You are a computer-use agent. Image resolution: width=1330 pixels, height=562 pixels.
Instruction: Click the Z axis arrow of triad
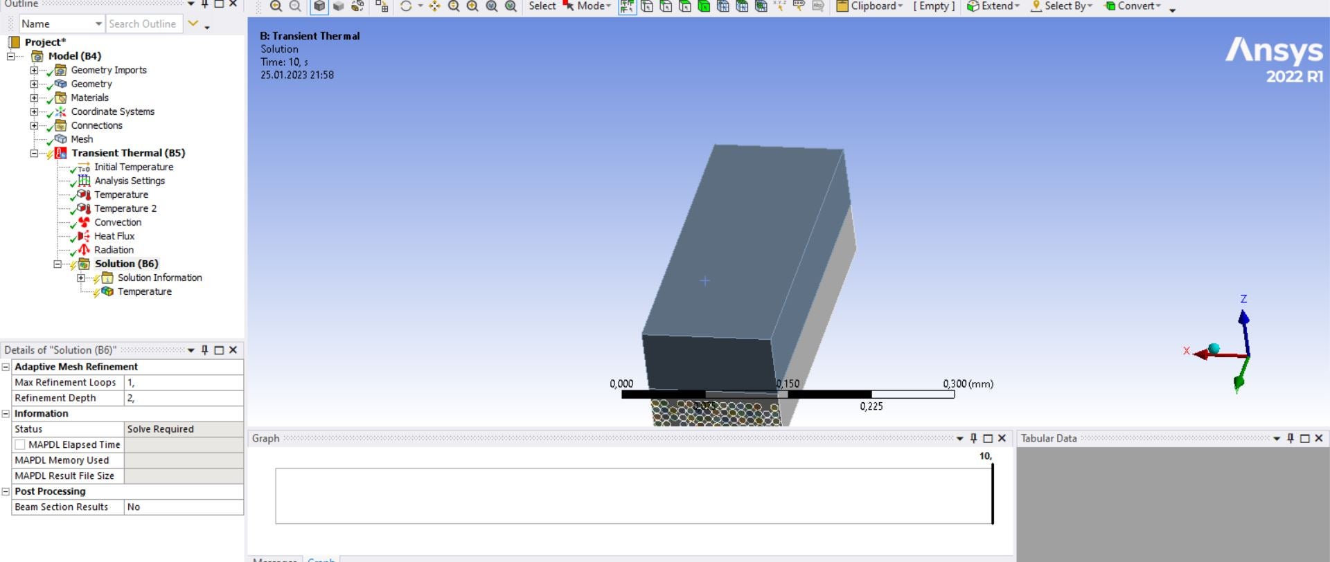[1244, 318]
